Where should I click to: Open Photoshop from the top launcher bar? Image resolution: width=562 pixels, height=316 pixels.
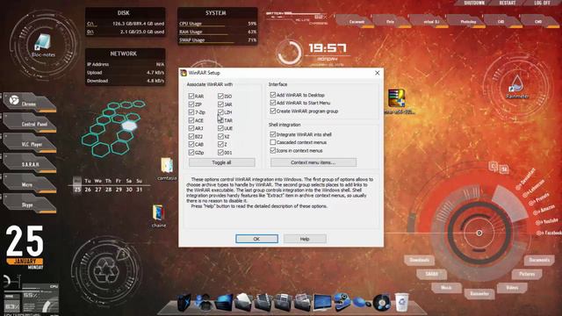(468, 21)
